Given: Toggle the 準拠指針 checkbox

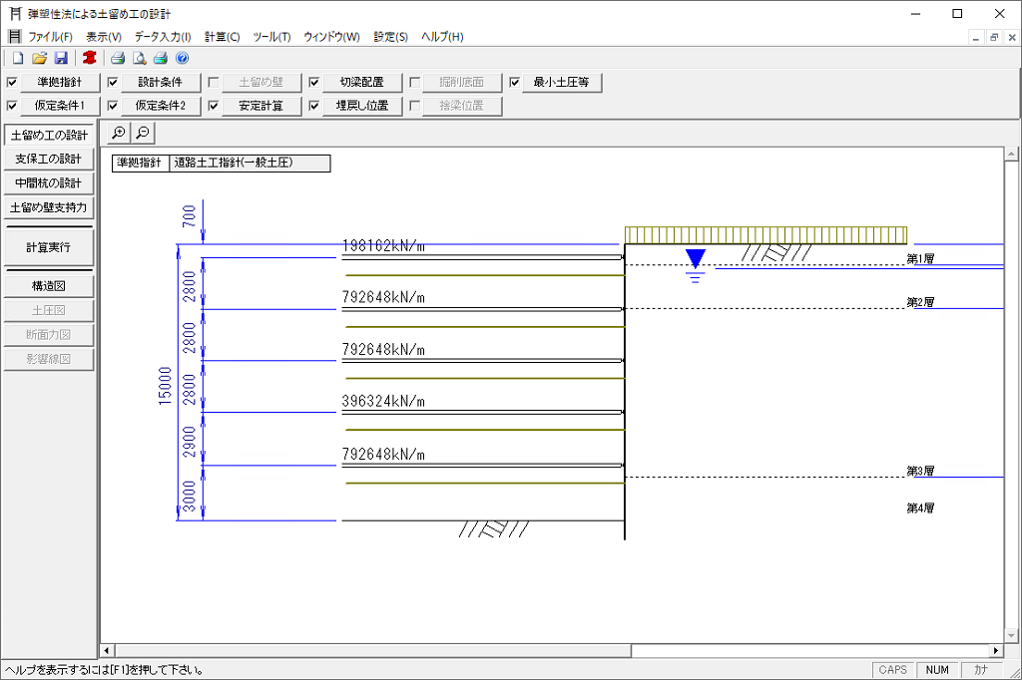Looking at the screenshot, I should click(12, 82).
